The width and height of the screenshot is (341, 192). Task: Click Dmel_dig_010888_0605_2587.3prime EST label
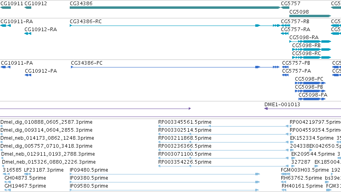(46, 122)
